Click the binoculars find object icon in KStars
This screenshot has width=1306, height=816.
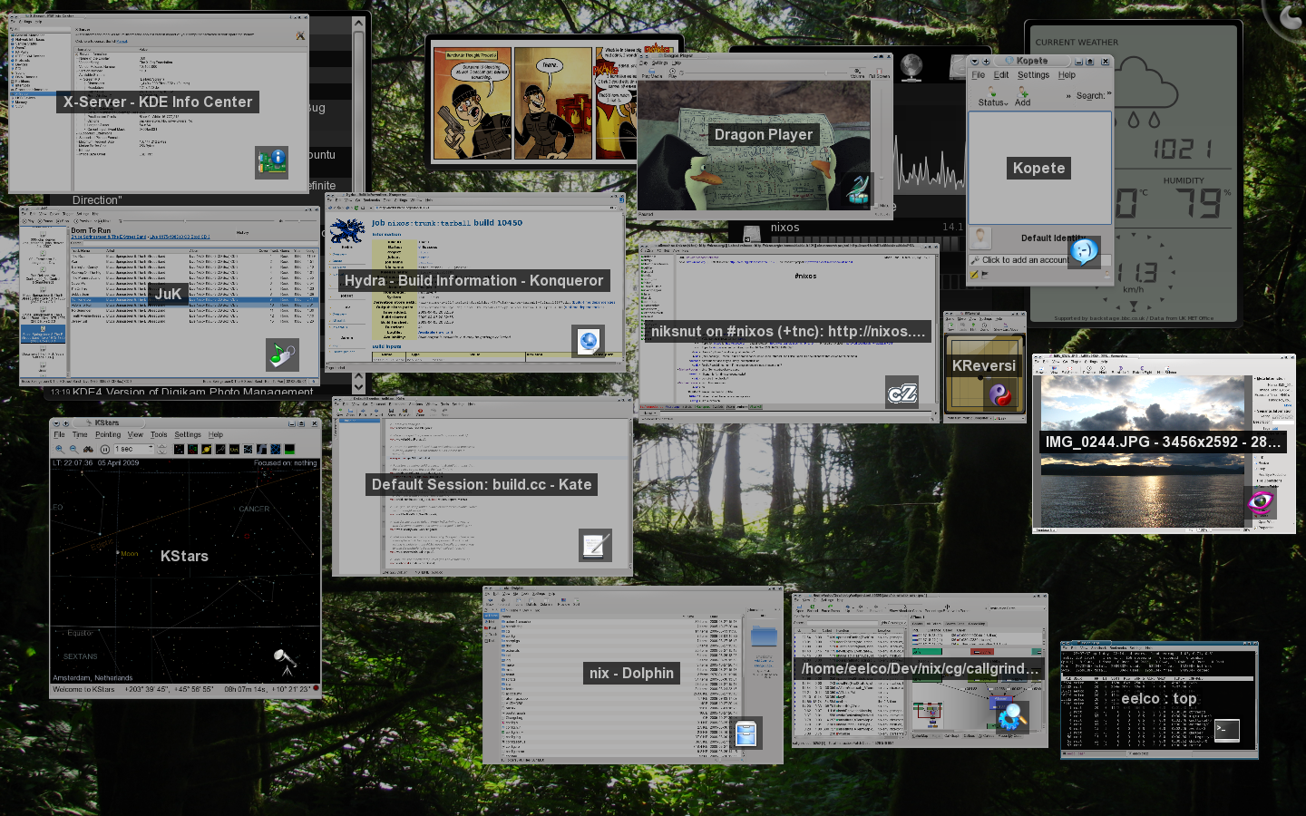click(88, 449)
